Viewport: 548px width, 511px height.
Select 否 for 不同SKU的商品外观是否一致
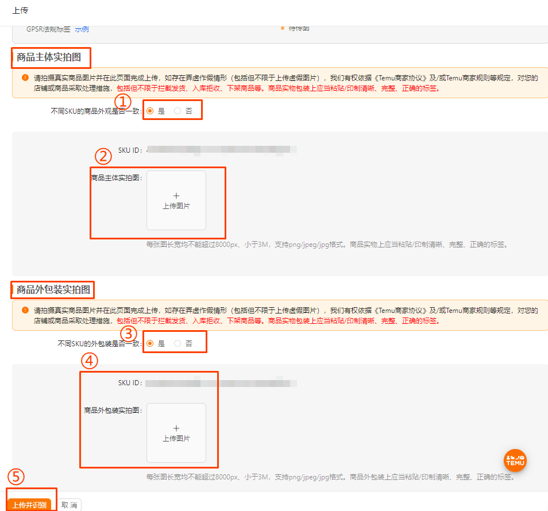click(x=178, y=110)
